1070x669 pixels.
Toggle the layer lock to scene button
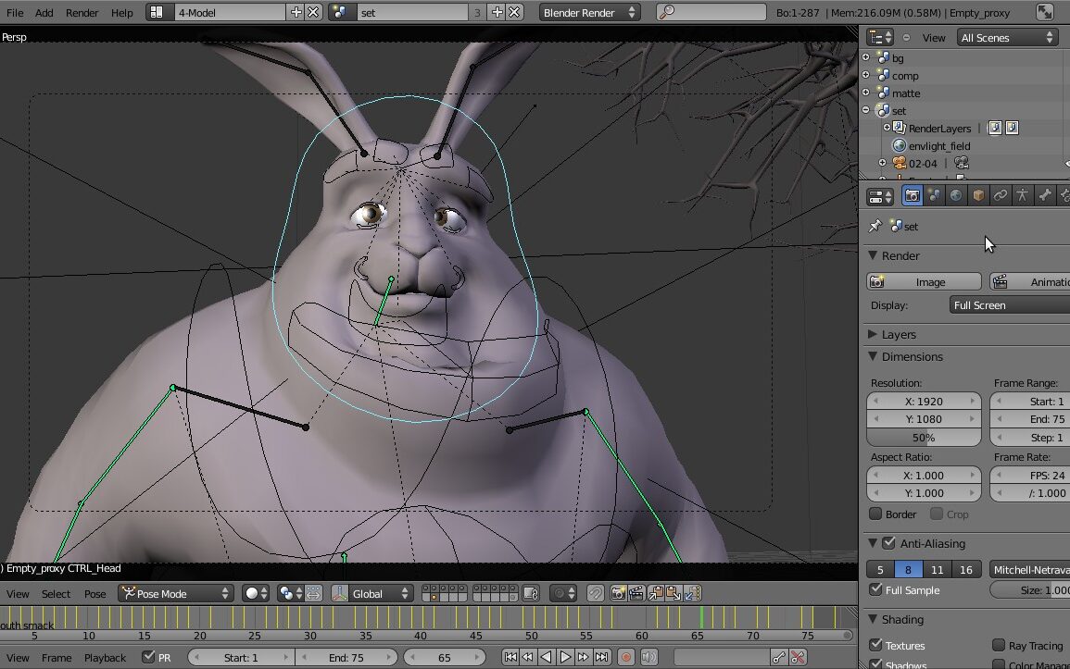531,593
